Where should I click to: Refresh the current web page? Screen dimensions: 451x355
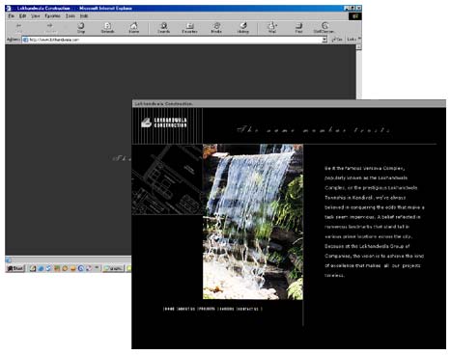107,28
